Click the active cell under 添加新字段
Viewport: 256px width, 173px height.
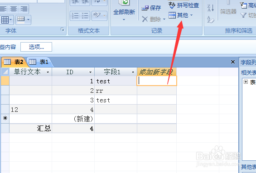(x=157, y=81)
